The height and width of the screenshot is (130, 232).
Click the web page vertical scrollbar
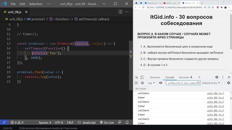pos(231,32)
